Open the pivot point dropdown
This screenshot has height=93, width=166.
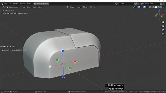point(80,7)
